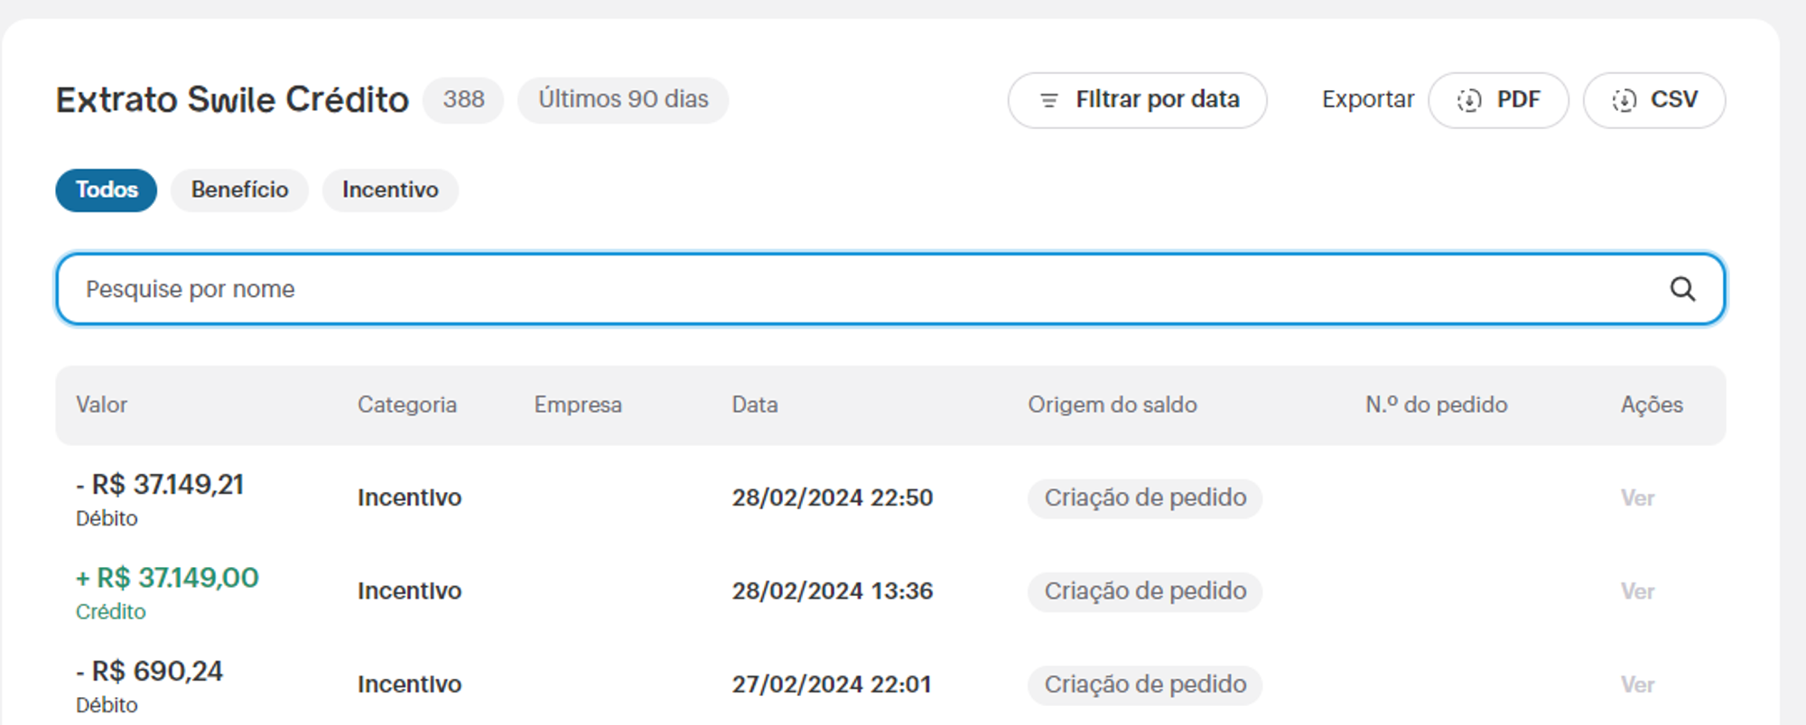This screenshot has height=725, width=1806.
Task: Switch to the Incentivo tab
Action: coord(390,191)
